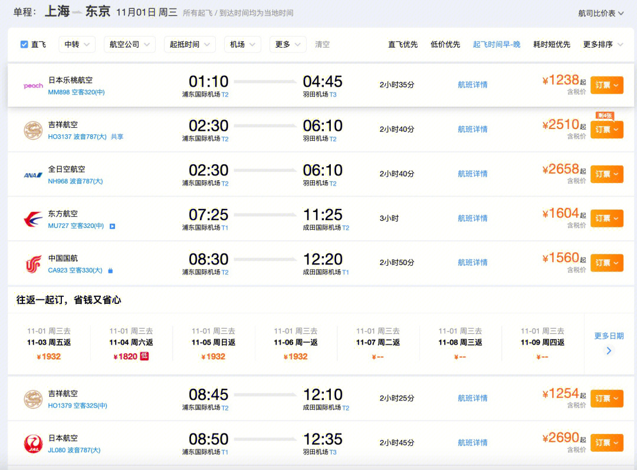Click the 吉祥航空 logo on HO1379 row

pos(33,399)
